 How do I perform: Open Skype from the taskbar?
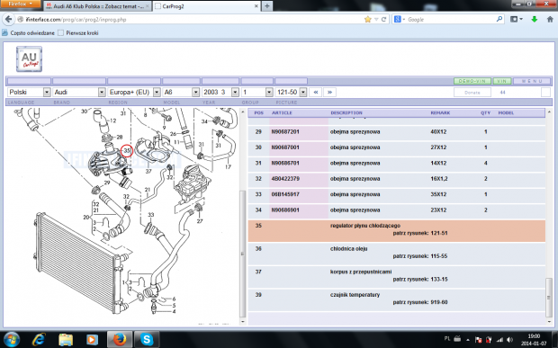(147, 340)
